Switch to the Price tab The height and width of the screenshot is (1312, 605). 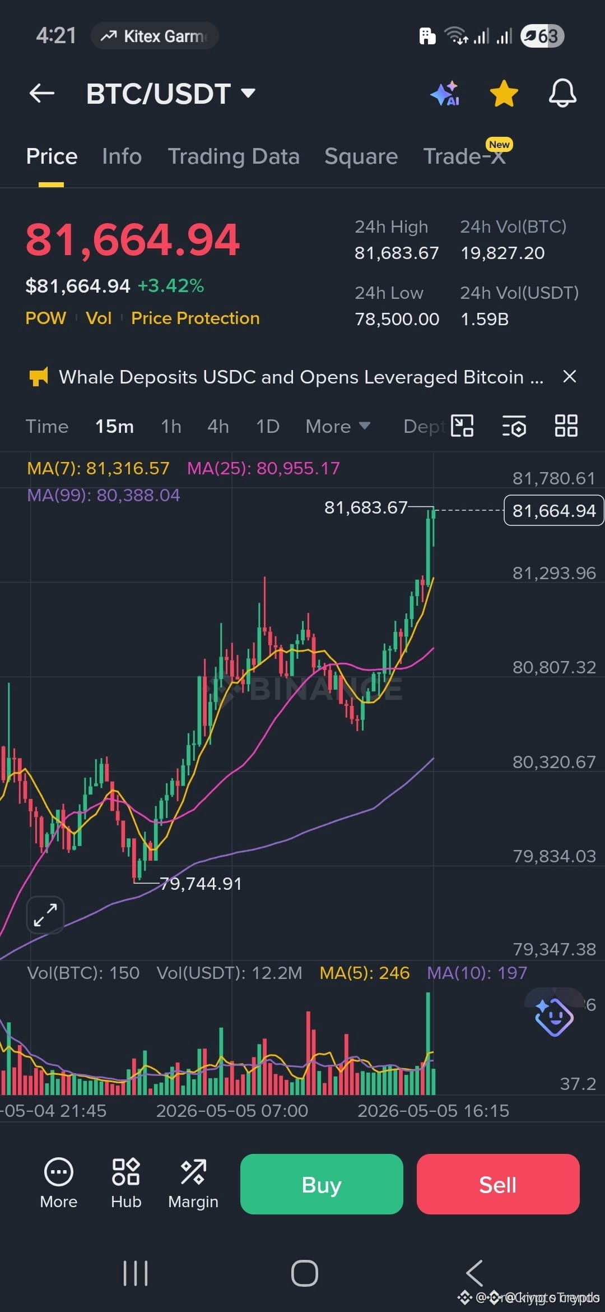(x=52, y=156)
